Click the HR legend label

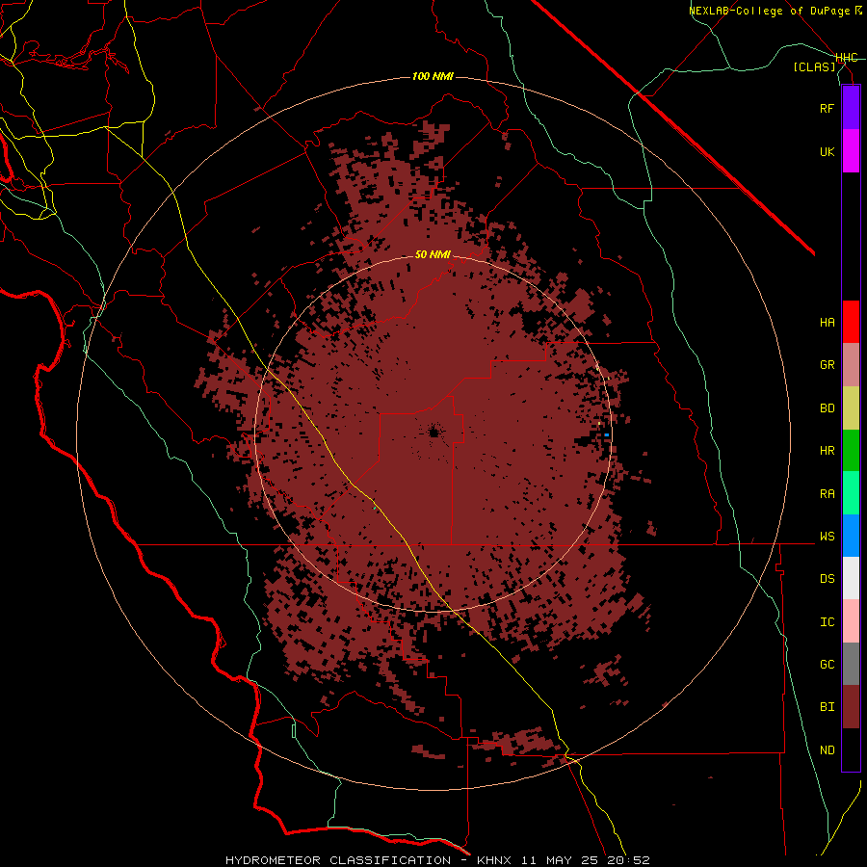coord(827,451)
